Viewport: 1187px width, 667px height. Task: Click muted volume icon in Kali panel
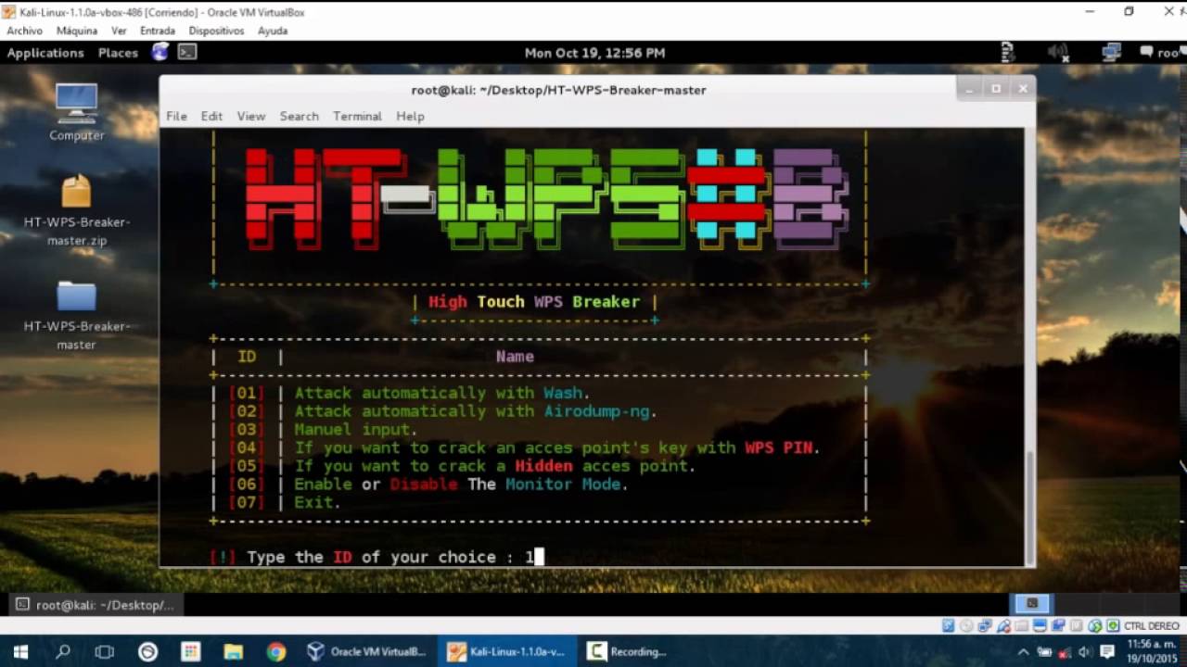pos(1058,53)
